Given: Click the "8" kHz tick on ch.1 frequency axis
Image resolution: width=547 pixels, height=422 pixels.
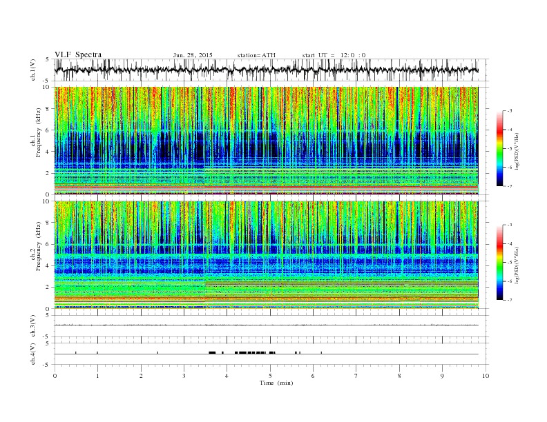Looking at the screenshot, I should pyautogui.click(x=48, y=109).
